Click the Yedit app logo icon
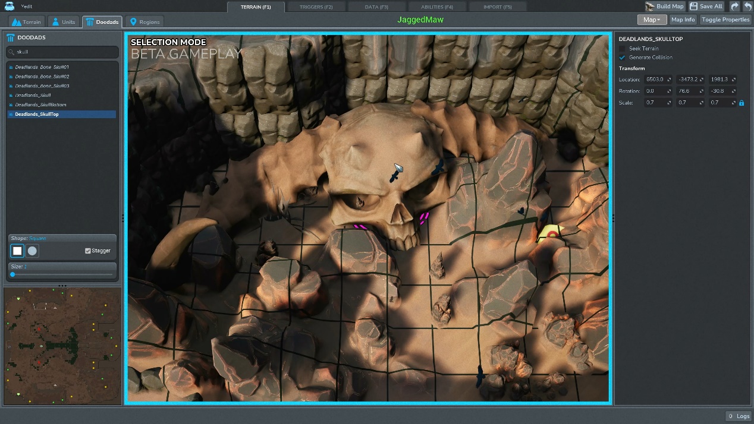The image size is (754, 424). (10, 6)
